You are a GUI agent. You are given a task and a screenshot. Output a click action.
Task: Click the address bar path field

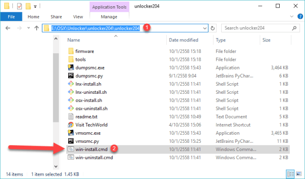125,28
